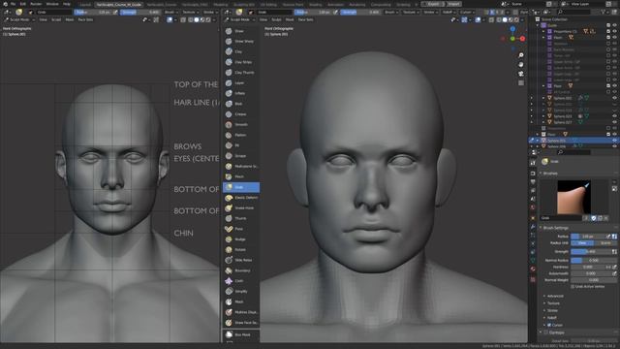Image resolution: width=620 pixels, height=349 pixels.
Task: Choose the Pose brush
Action: pos(241,229)
